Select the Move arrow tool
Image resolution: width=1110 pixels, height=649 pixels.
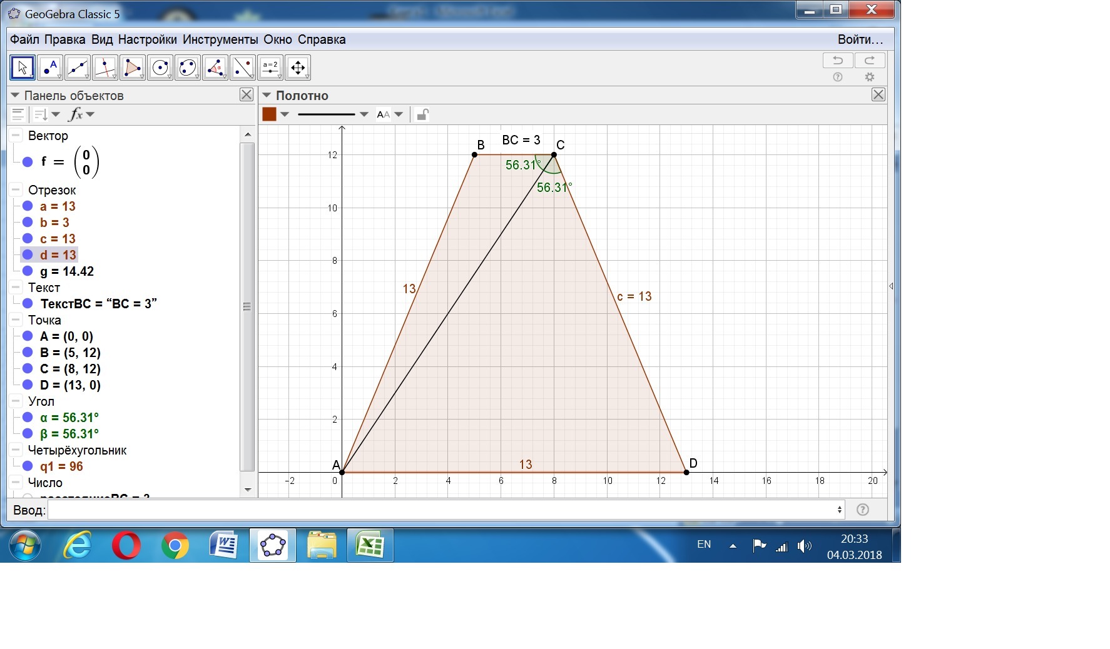(x=23, y=68)
